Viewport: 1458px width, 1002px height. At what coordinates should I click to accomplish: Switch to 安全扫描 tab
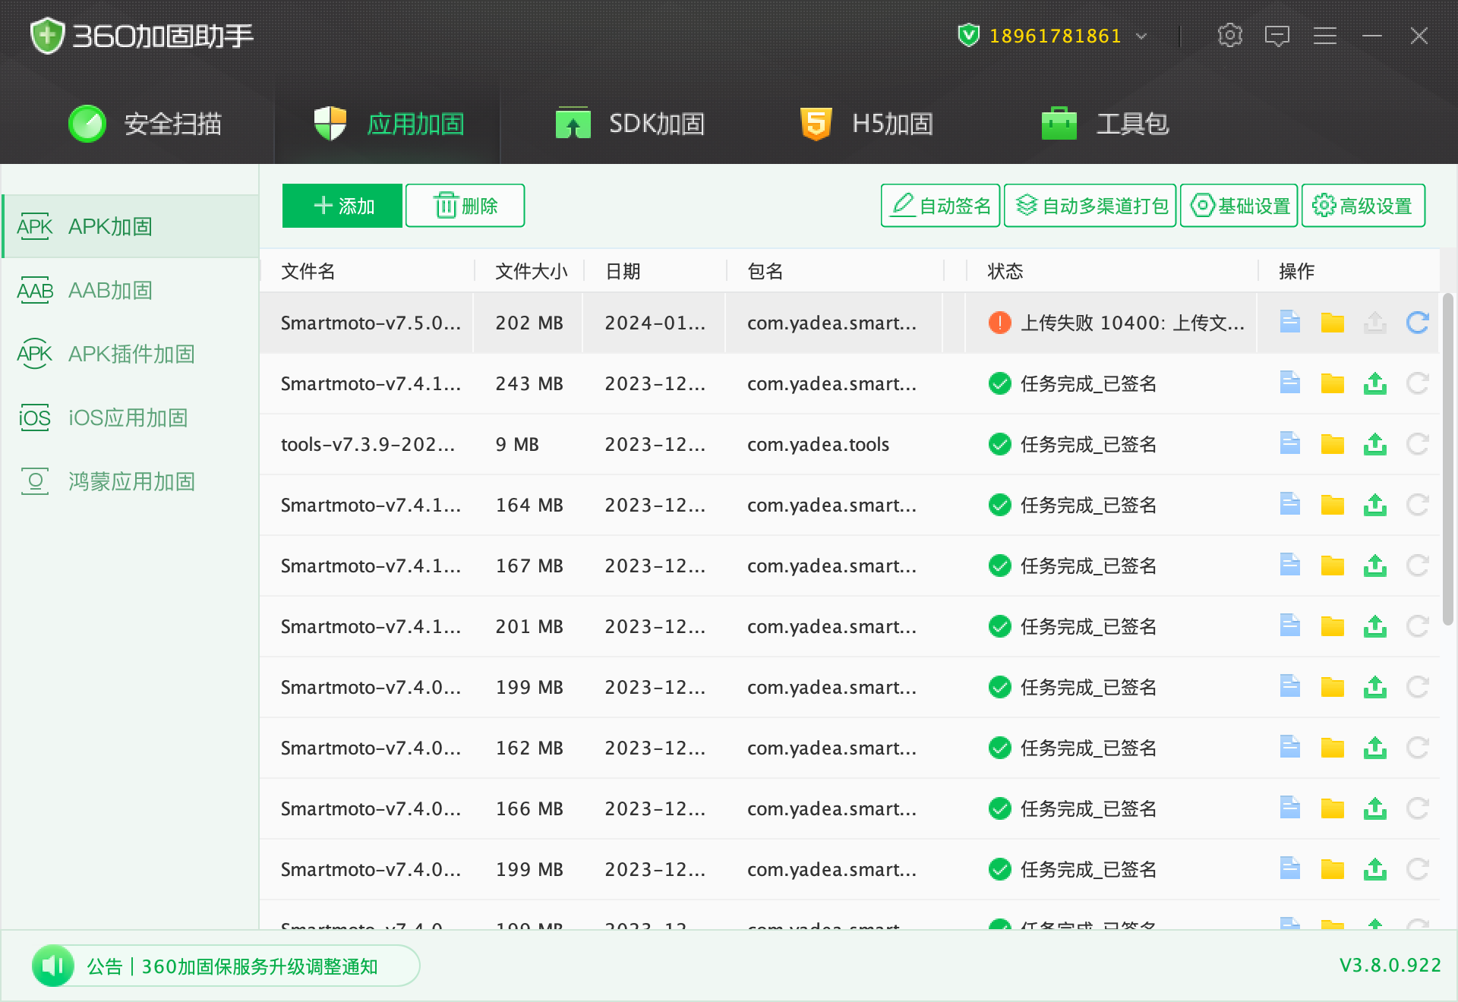144,124
